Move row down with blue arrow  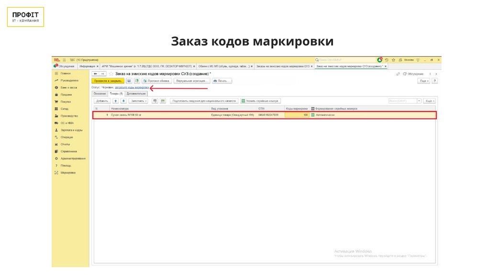pyautogui.click(x=124, y=101)
